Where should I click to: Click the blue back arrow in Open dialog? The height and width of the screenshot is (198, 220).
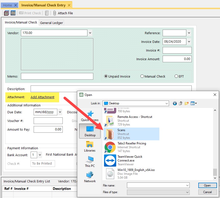tap(175, 103)
